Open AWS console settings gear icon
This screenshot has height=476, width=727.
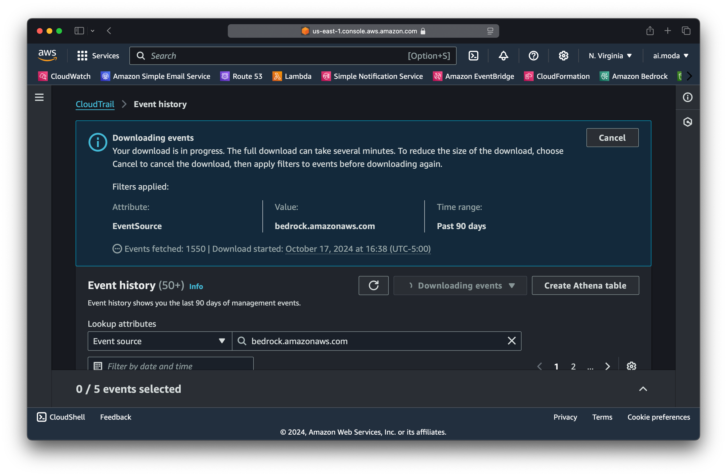pos(563,56)
